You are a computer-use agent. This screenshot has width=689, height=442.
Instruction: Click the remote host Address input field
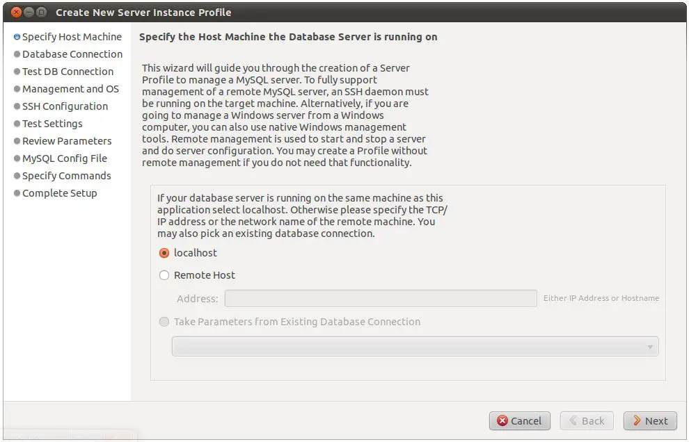380,299
